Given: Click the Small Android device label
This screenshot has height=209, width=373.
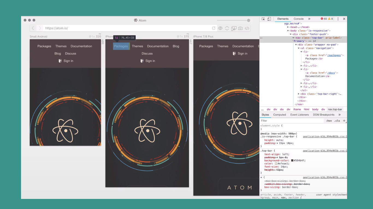Looking at the screenshot, I should pos(39,36).
